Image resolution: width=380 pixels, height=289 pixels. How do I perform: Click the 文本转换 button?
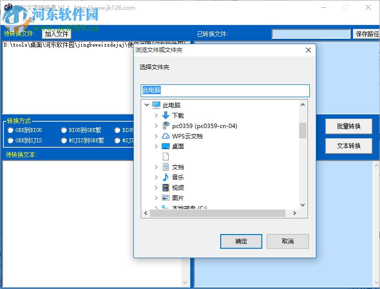point(349,146)
